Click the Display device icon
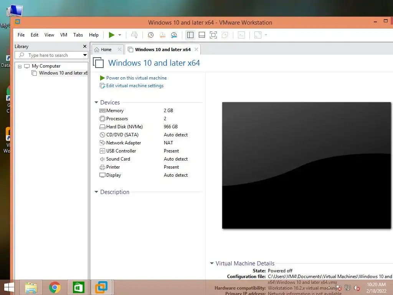The width and height of the screenshot is (393, 295). tap(102, 175)
